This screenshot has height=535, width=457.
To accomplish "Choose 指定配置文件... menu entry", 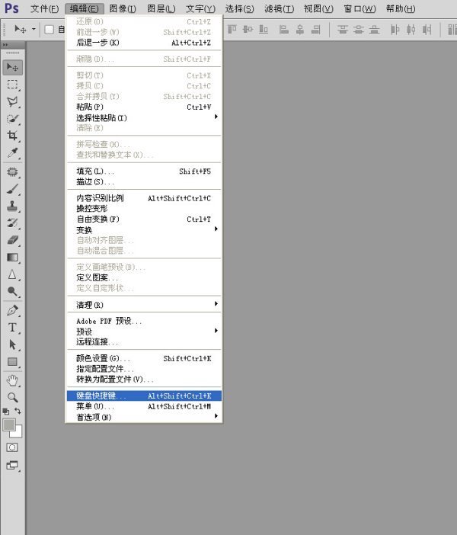I will point(144,369).
